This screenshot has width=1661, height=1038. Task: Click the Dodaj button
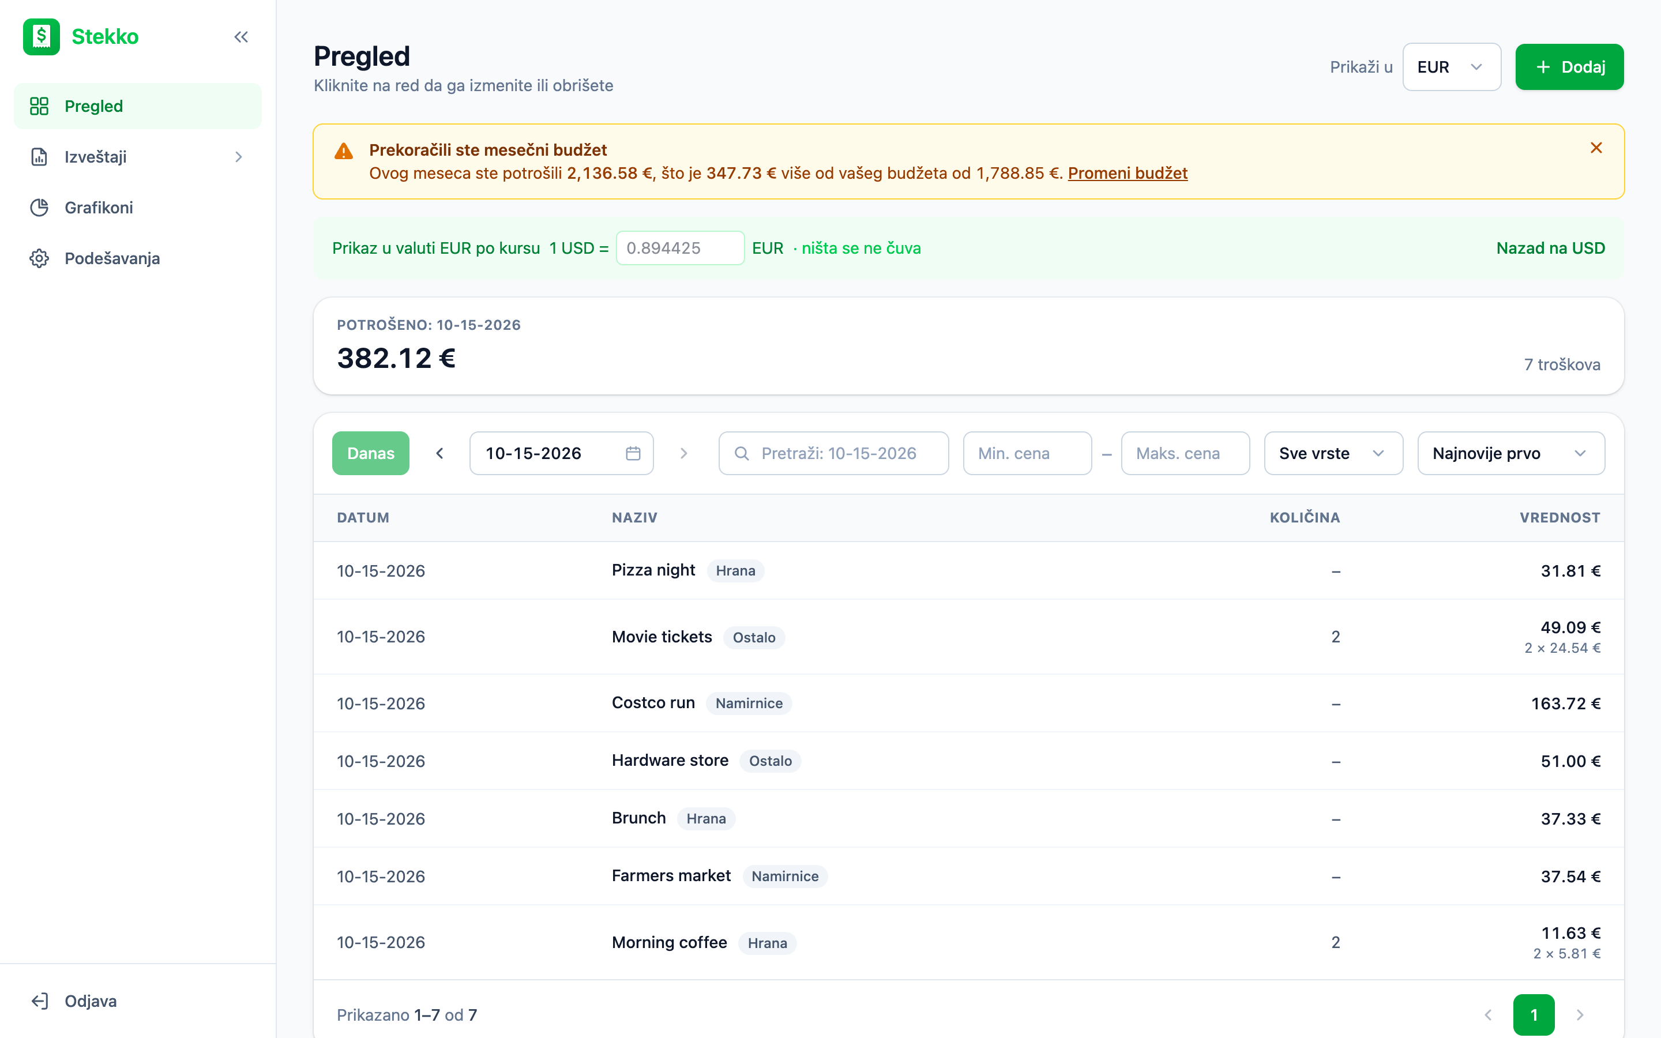point(1569,66)
